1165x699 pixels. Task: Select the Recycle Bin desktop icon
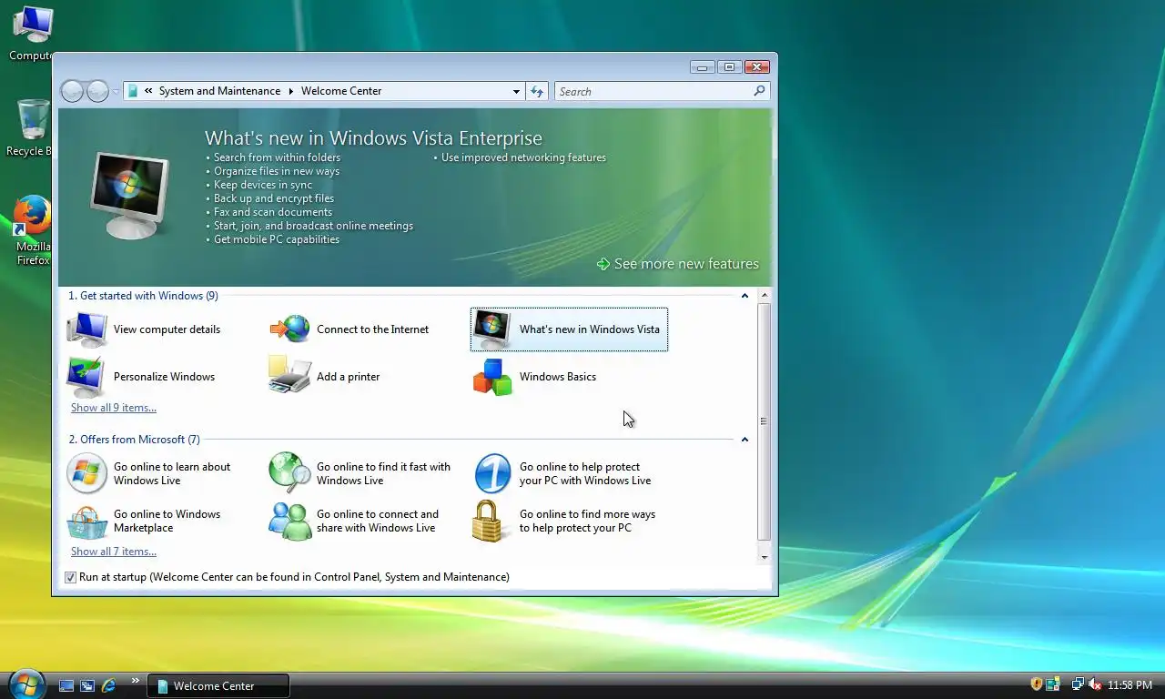(32, 127)
